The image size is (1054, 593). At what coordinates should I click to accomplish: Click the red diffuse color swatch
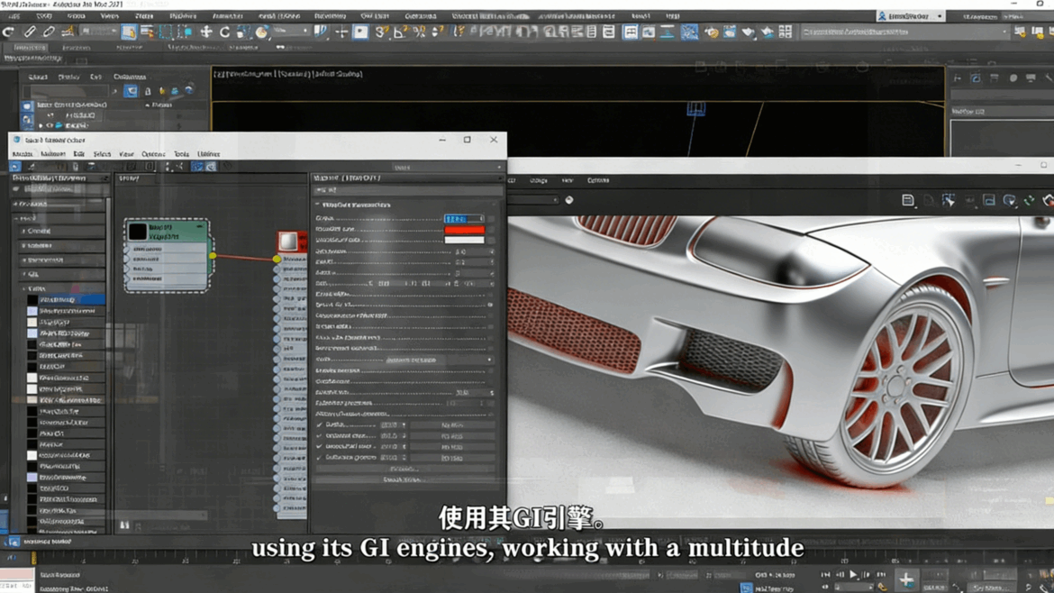465,231
